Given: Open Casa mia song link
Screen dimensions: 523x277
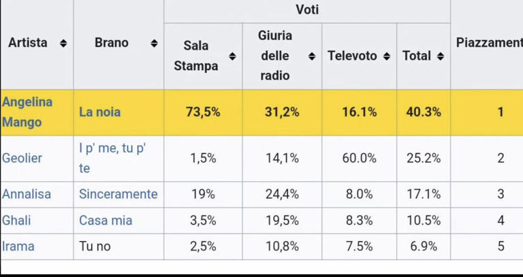Looking at the screenshot, I should coord(106,221).
